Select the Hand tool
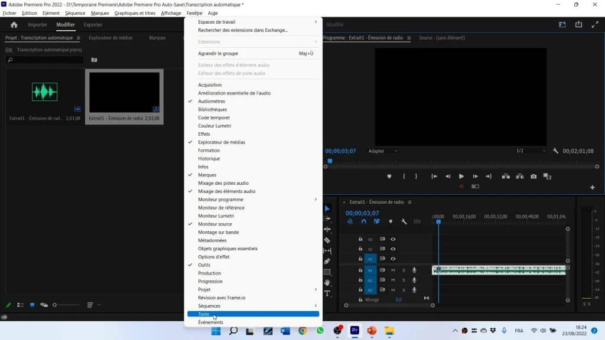This screenshot has width=605, height=340. pyautogui.click(x=327, y=283)
